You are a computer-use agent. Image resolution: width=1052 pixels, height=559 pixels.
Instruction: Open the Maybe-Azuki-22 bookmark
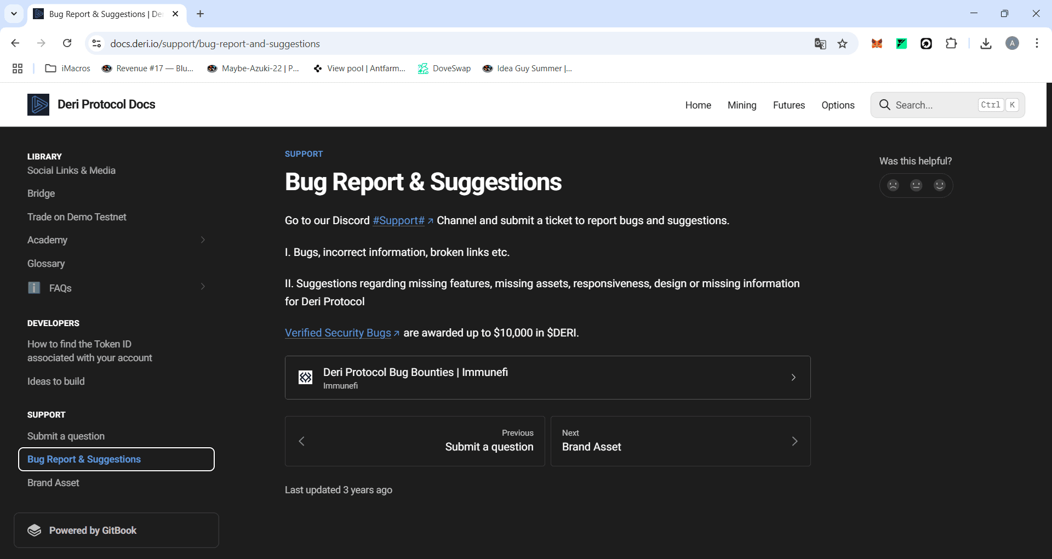coord(253,69)
